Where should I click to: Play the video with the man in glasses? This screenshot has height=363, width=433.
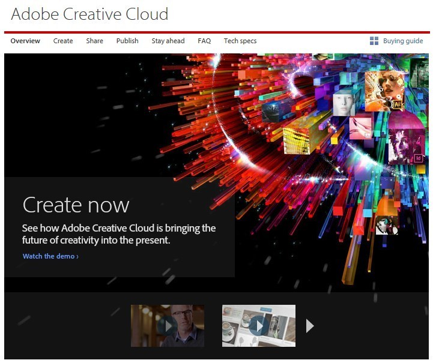pos(168,326)
